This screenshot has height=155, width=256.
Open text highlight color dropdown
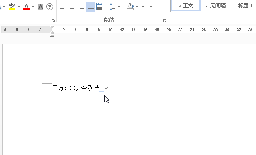click(19, 7)
